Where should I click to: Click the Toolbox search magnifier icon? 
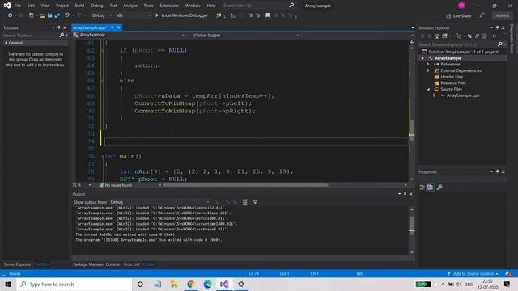(x=62, y=36)
